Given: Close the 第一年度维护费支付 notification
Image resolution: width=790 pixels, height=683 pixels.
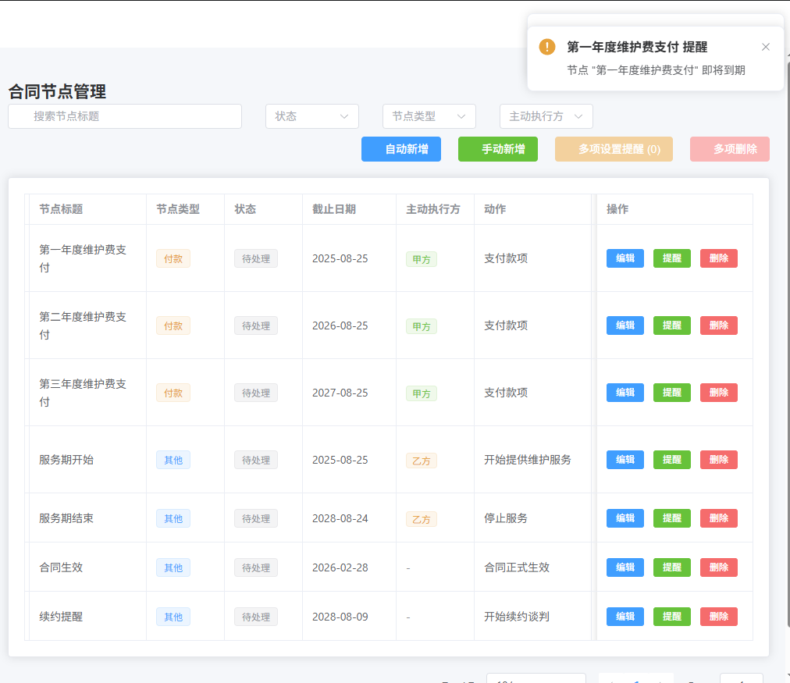Looking at the screenshot, I should coord(765,47).
